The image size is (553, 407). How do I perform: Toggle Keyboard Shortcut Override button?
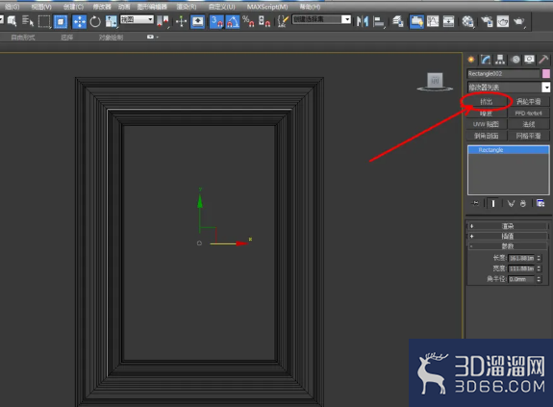tap(197, 21)
